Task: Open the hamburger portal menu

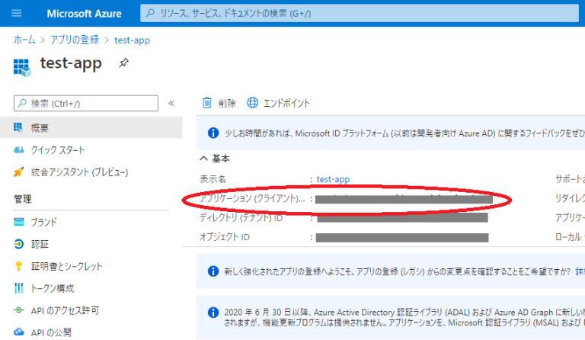Action: pos(17,14)
